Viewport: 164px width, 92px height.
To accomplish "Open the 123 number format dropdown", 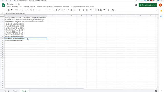I will tap(34, 10).
